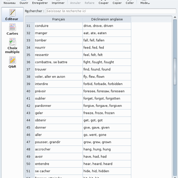Select row header 51
The image size is (178, 178).
30,171
